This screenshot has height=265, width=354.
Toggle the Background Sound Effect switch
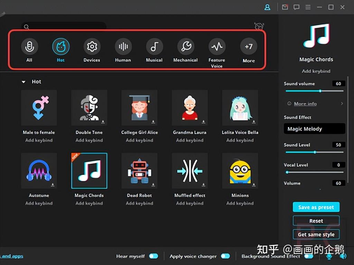click(309, 256)
